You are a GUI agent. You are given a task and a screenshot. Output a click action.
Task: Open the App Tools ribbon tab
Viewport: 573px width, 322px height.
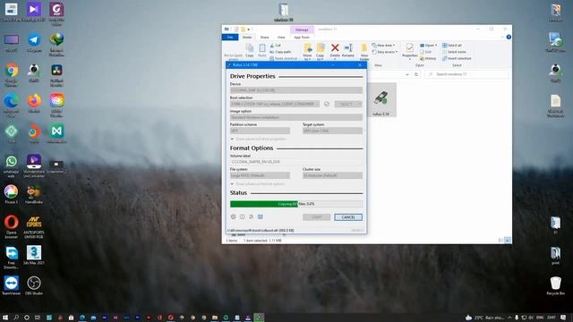tap(302, 38)
